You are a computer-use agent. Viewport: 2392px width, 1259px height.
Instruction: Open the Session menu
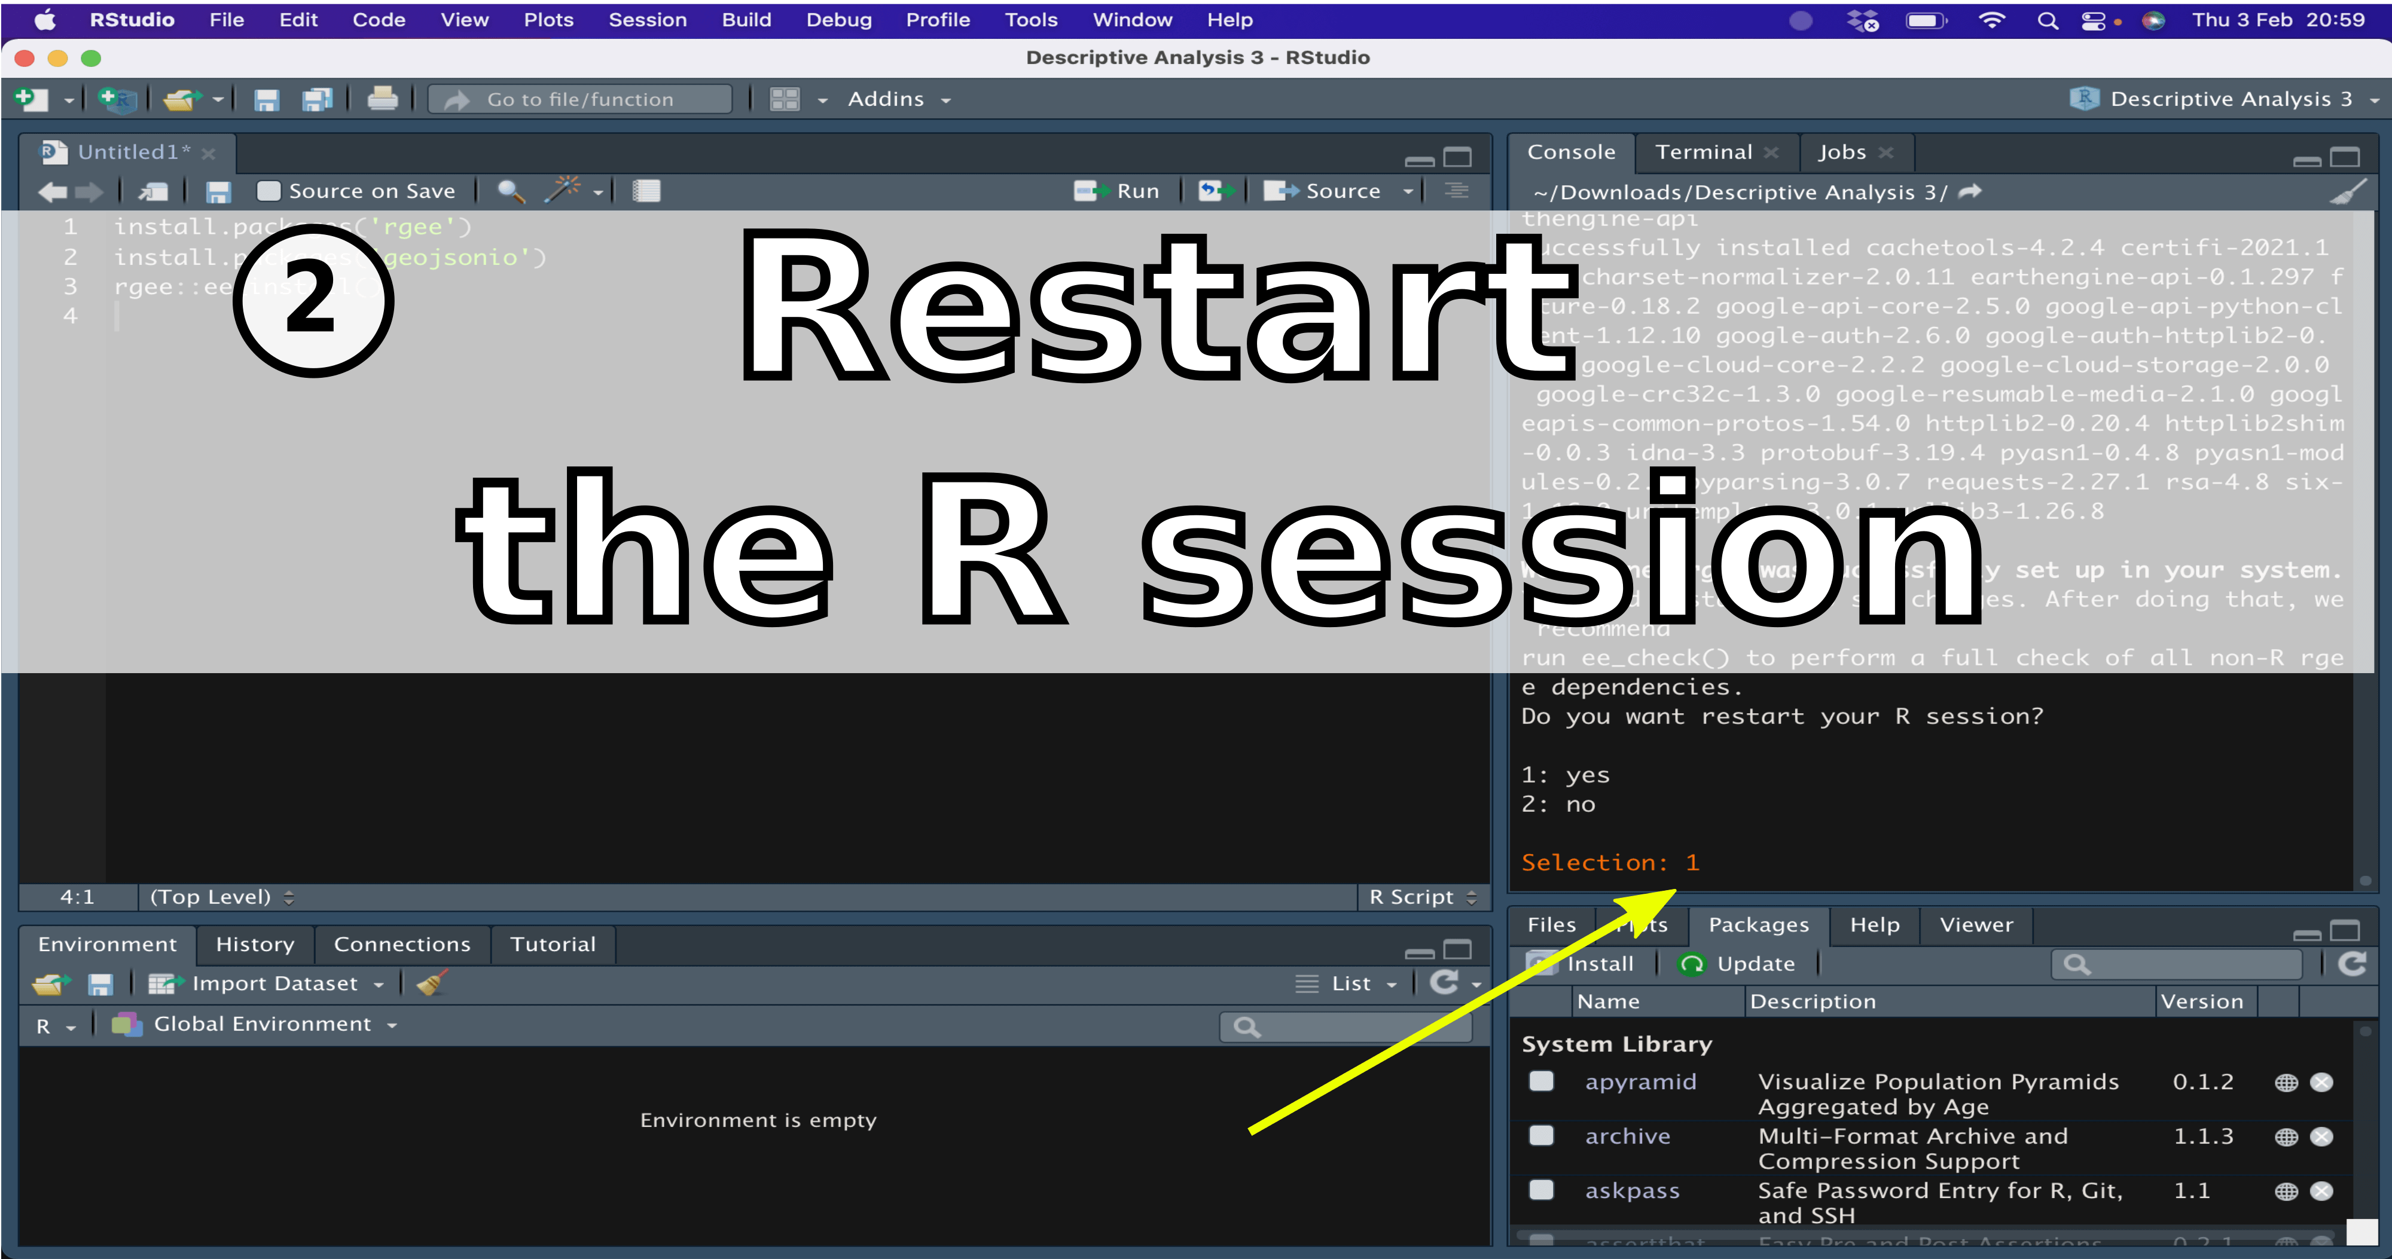point(647,20)
